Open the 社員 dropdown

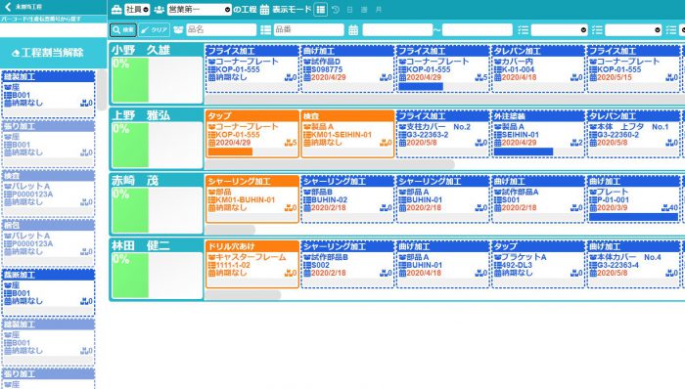[x=137, y=10]
